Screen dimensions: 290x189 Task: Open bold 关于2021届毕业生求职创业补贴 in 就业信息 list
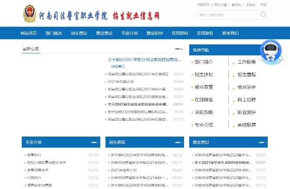click(223, 163)
